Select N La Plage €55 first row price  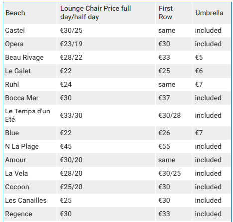(164, 146)
